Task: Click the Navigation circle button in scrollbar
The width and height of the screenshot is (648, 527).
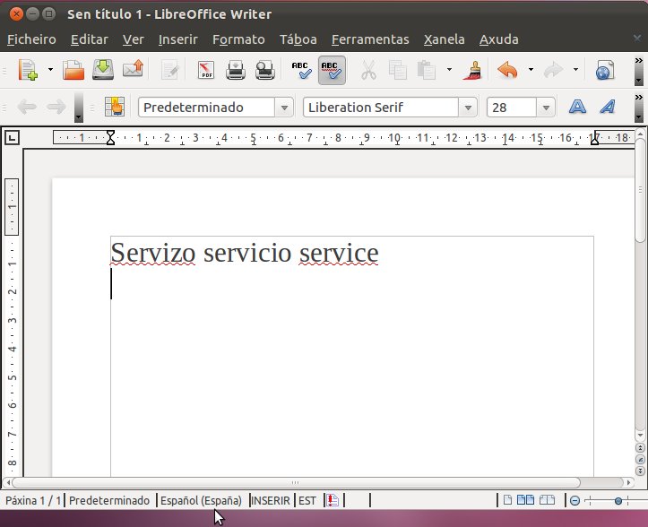Action: click(x=640, y=459)
